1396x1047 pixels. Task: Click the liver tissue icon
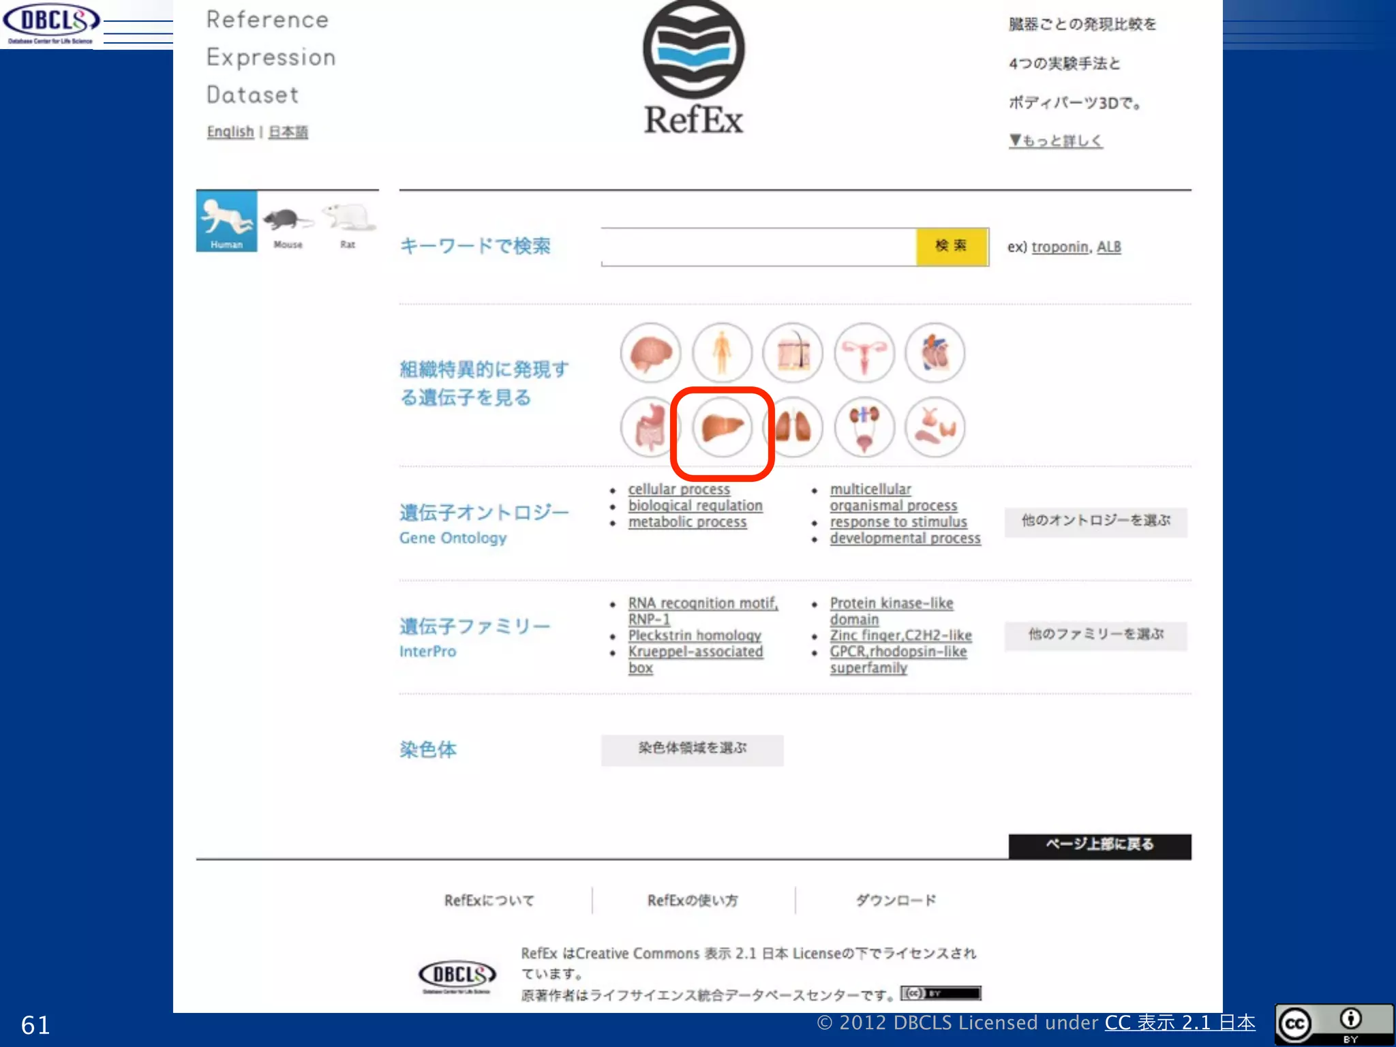click(722, 427)
